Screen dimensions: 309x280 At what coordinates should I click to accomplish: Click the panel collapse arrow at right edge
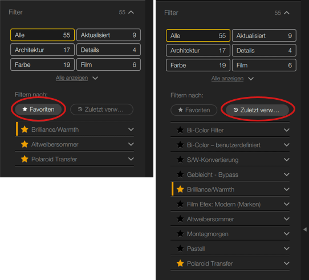coord(305,229)
